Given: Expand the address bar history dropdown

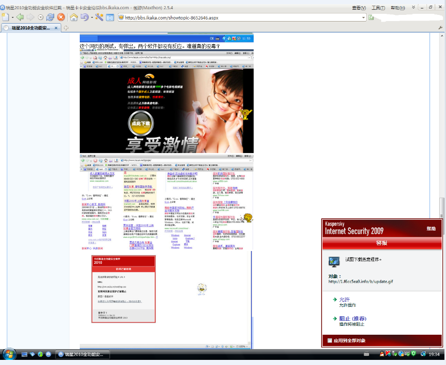Looking at the screenshot, I should (x=363, y=17).
